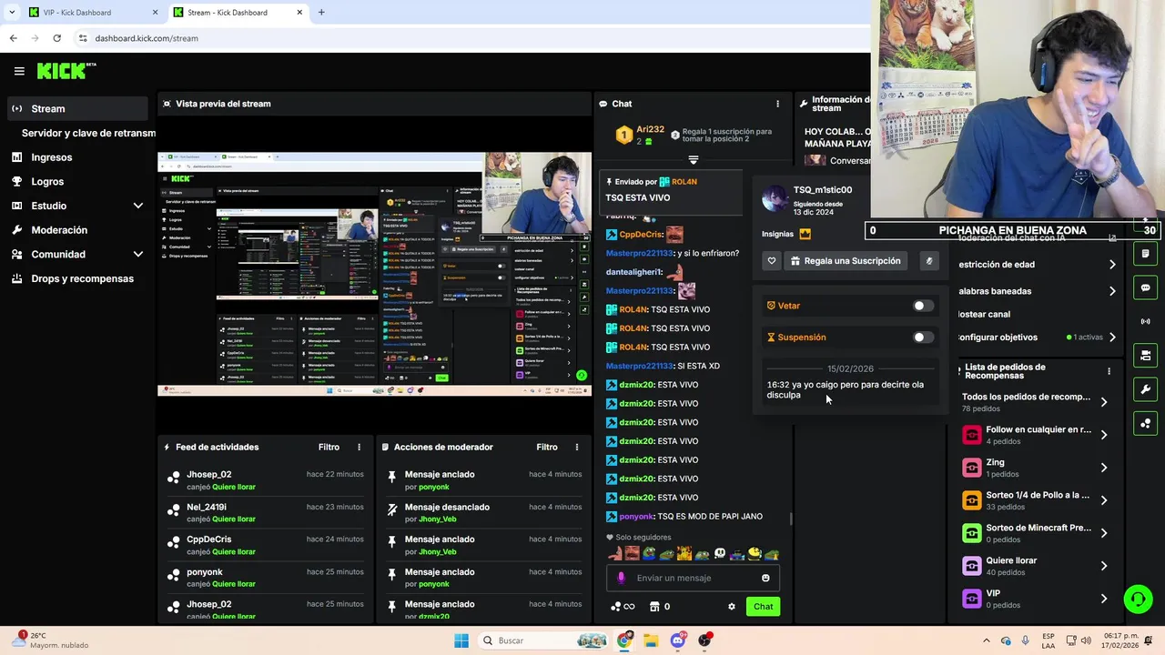The width and height of the screenshot is (1165, 655).
Task: Click the Windows Start button
Action: (461, 640)
